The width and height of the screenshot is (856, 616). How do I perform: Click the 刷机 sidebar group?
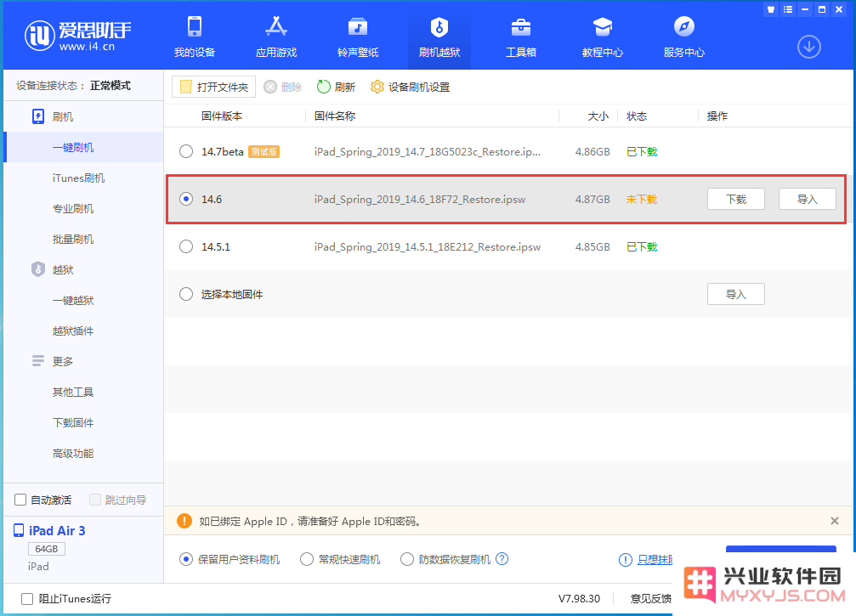click(x=53, y=116)
